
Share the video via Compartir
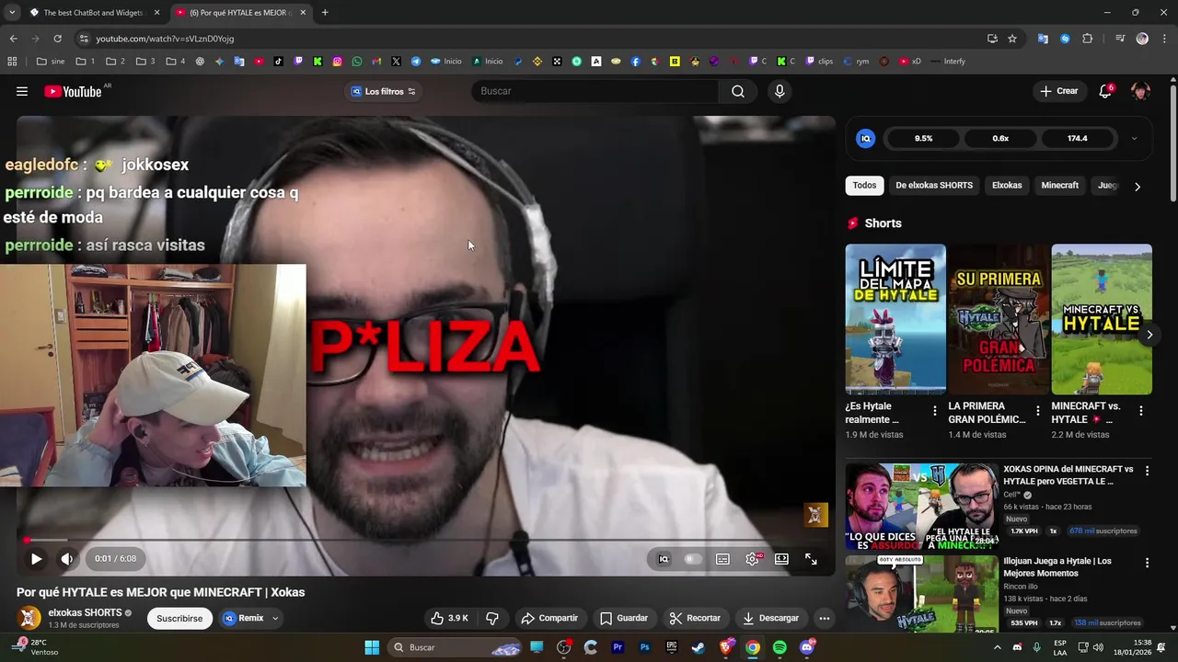(x=549, y=618)
